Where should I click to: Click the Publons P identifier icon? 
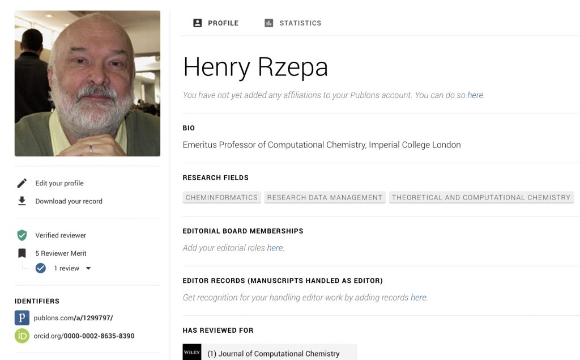click(22, 317)
